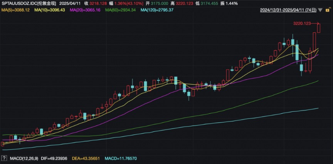The width and height of the screenshot is (333, 164).
Task: Click the amplitude value 1.44%
Action: [x=232, y=3]
